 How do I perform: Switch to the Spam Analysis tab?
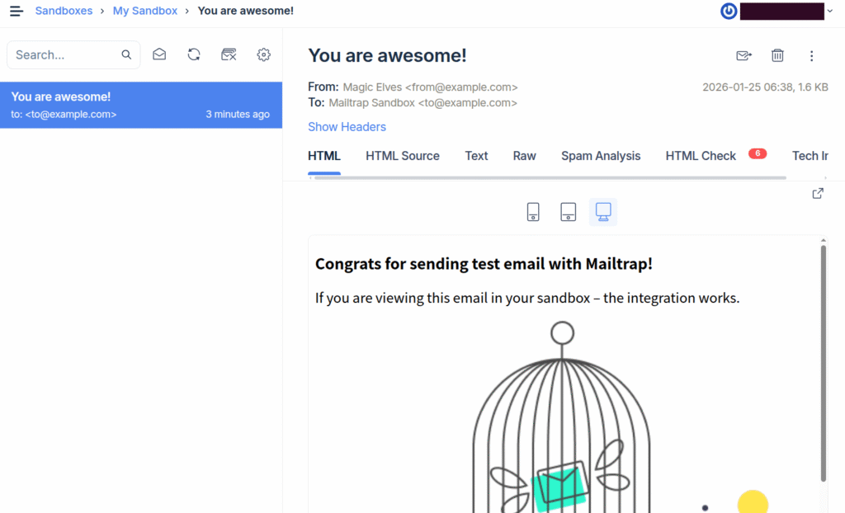tap(601, 155)
